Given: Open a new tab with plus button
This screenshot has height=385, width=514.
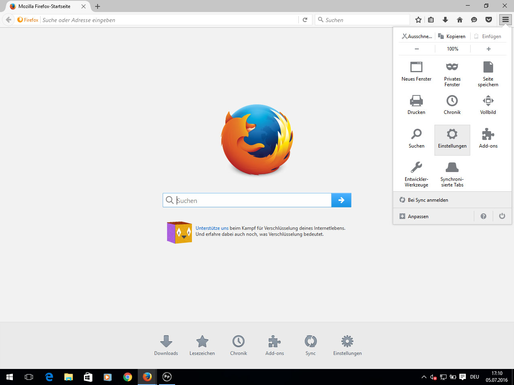Looking at the screenshot, I should (98, 6).
